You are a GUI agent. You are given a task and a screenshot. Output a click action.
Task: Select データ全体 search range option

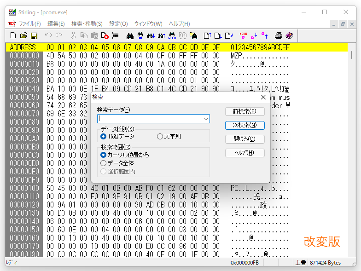point(103,163)
